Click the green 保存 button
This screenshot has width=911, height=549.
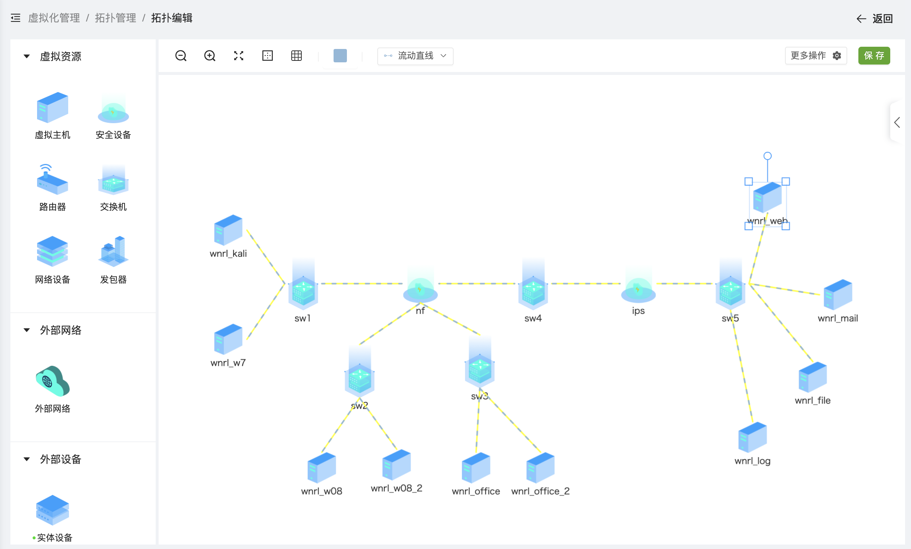[x=874, y=56]
